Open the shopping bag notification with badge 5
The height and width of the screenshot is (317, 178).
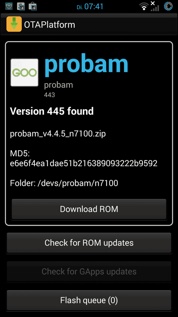[33, 6]
